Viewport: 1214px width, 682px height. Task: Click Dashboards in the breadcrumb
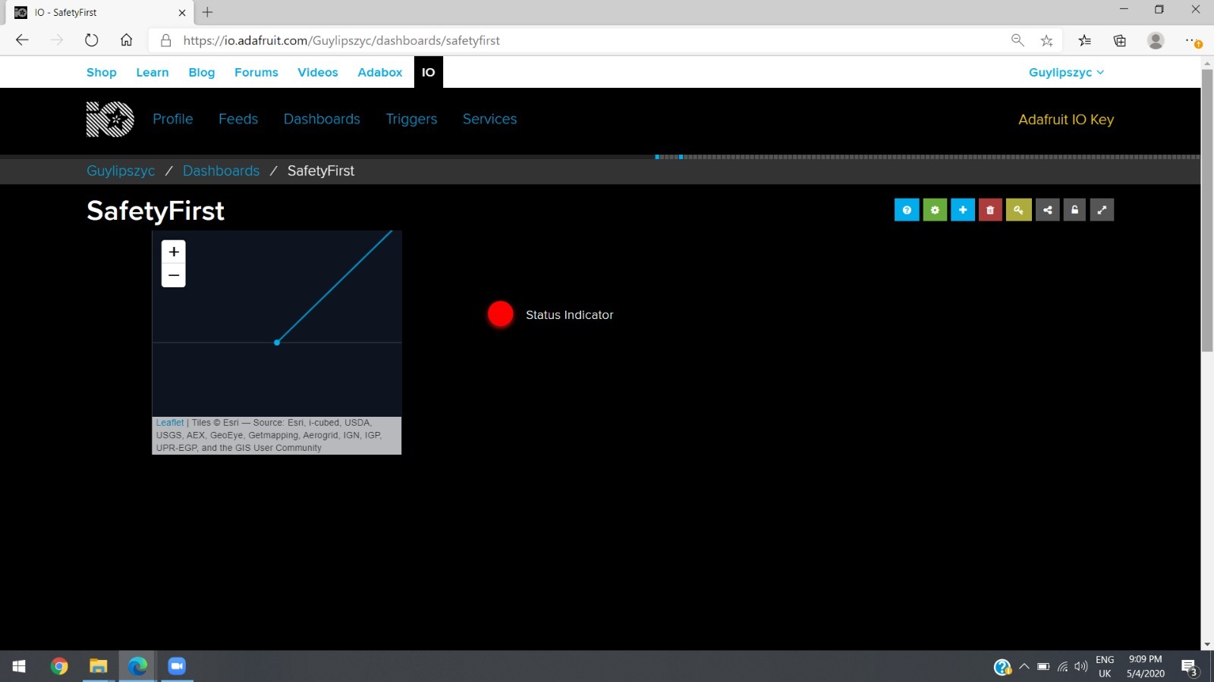coord(221,170)
